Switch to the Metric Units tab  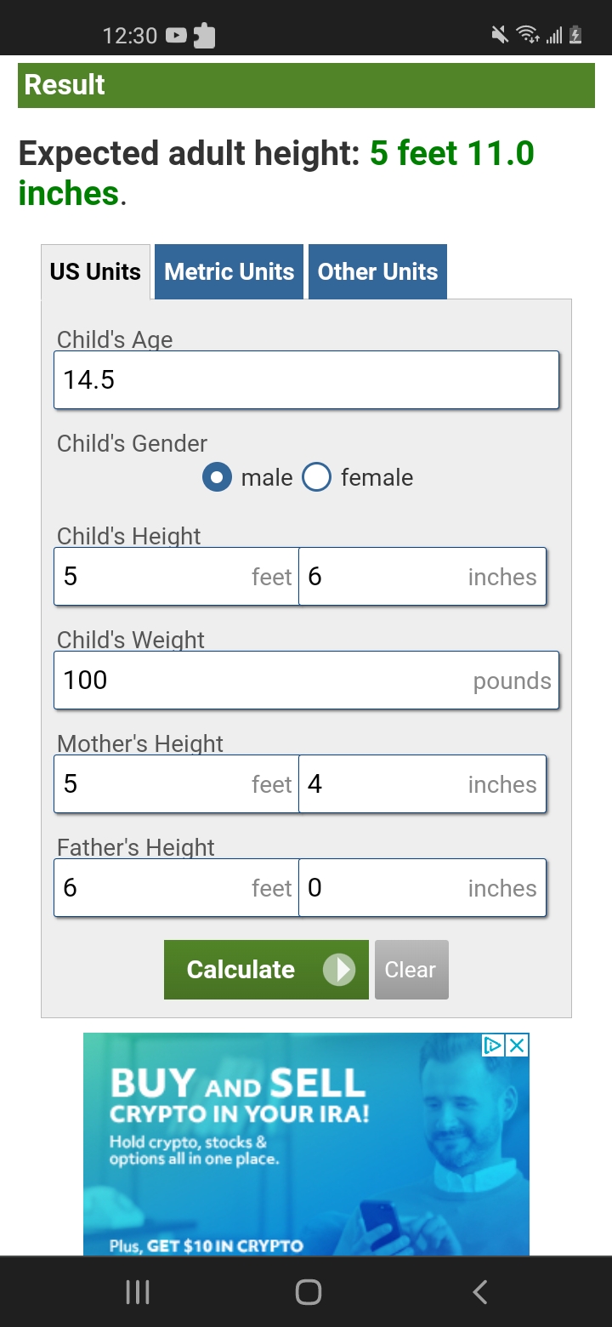pyautogui.click(x=229, y=272)
